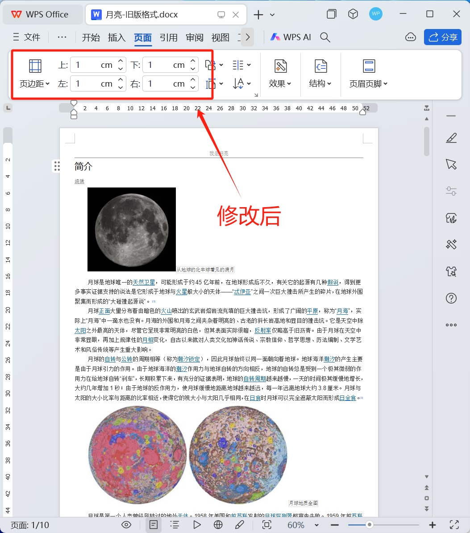Open the 文件 file menu
The width and height of the screenshot is (470, 533).
coord(27,37)
